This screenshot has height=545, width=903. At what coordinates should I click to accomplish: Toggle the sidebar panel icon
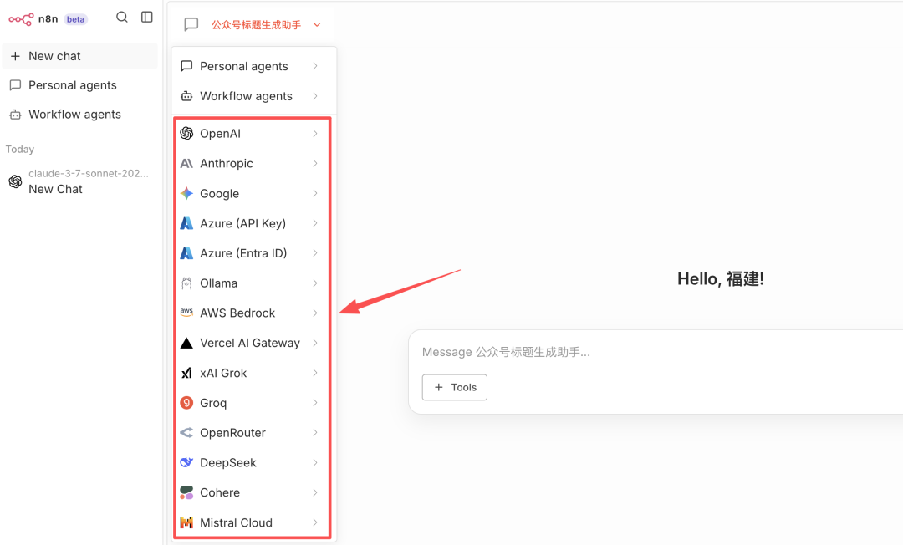[147, 18]
